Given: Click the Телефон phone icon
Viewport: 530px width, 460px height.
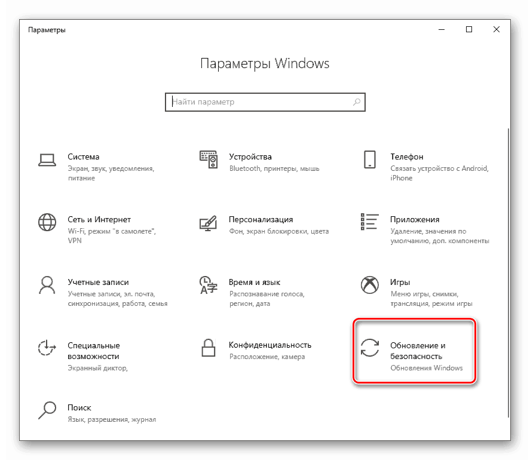Looking at the screenshot, I should tap(370, 160).
